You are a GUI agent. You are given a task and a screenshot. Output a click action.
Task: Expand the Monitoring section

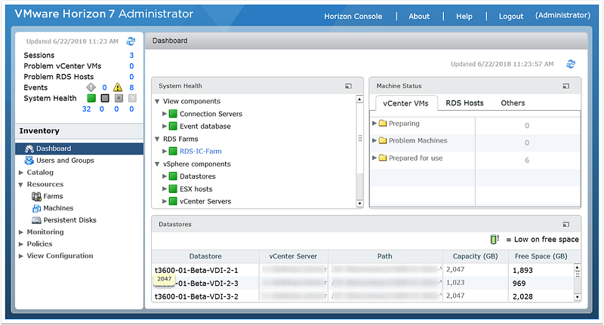(x=21, y=232)
